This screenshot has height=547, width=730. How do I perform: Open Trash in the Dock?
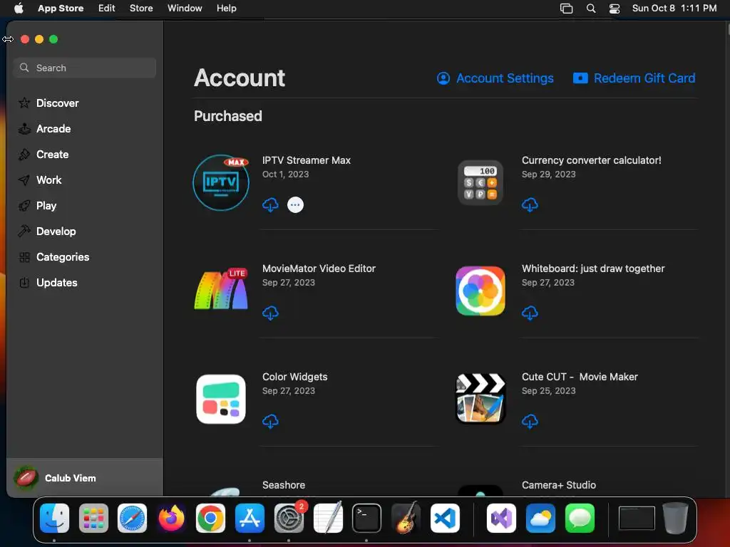(675, 518)
